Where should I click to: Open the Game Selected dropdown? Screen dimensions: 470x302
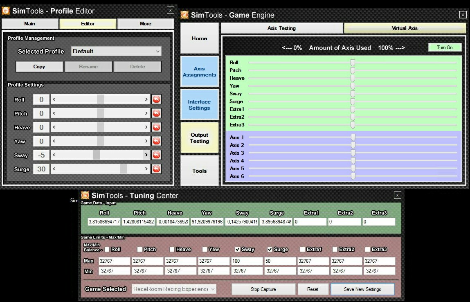174,289
